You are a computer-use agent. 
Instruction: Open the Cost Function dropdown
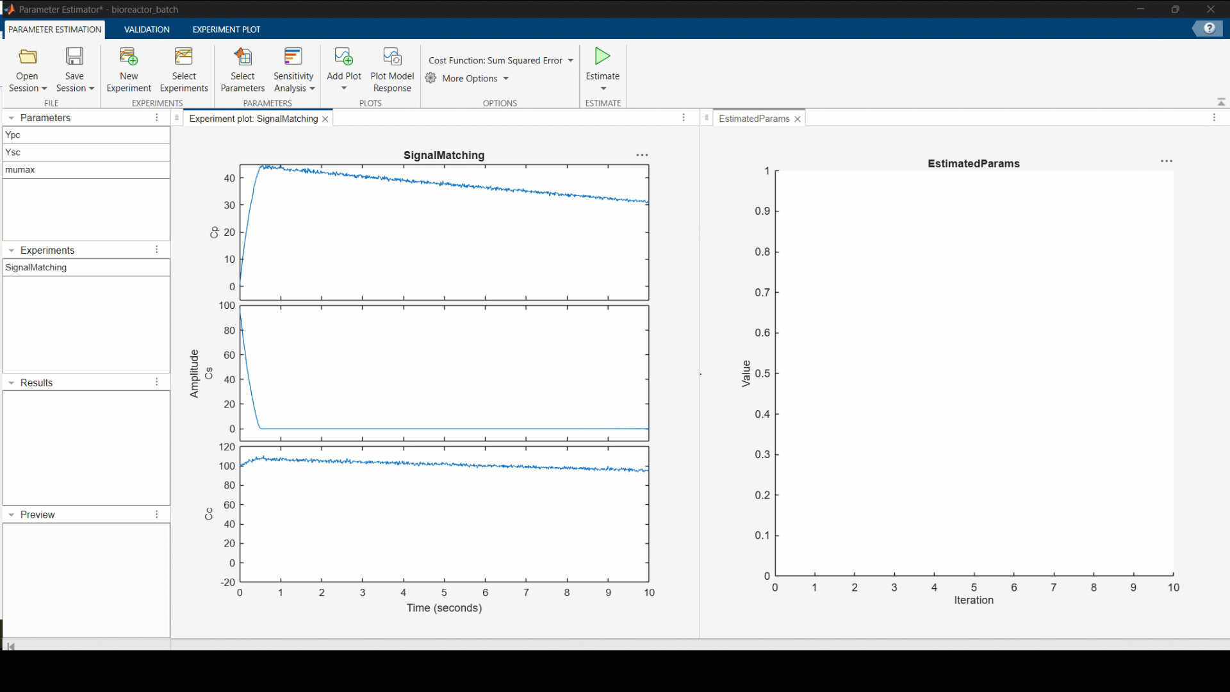(501, 60)
